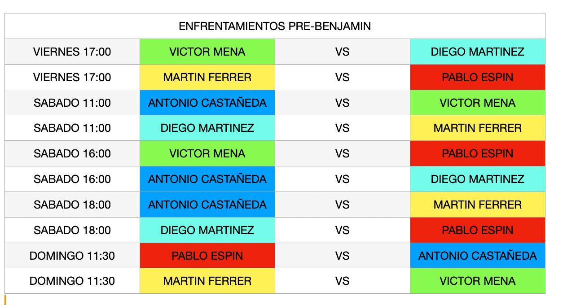Screen dimensions: 563x305
Task: Select the DIEGO MARTINEZ cell in the Viernes row
Action: coord(477,52)
